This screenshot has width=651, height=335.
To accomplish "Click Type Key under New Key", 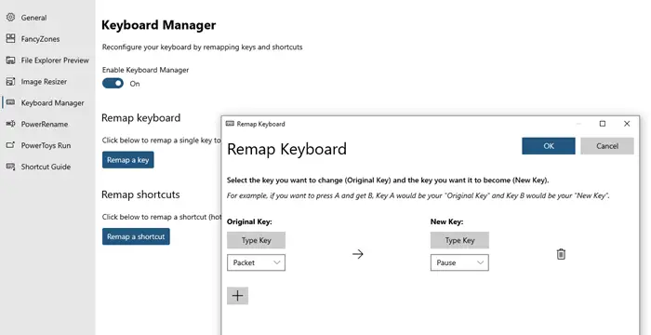I will (459, 240).
